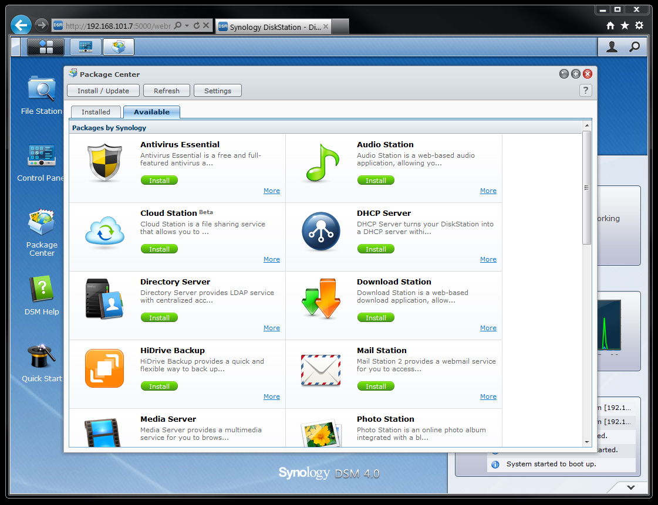The height and width of the screenshot is (505, 658).
Task: Click the Refresh button
Action: pyautogui.click(x=167, y=90)
